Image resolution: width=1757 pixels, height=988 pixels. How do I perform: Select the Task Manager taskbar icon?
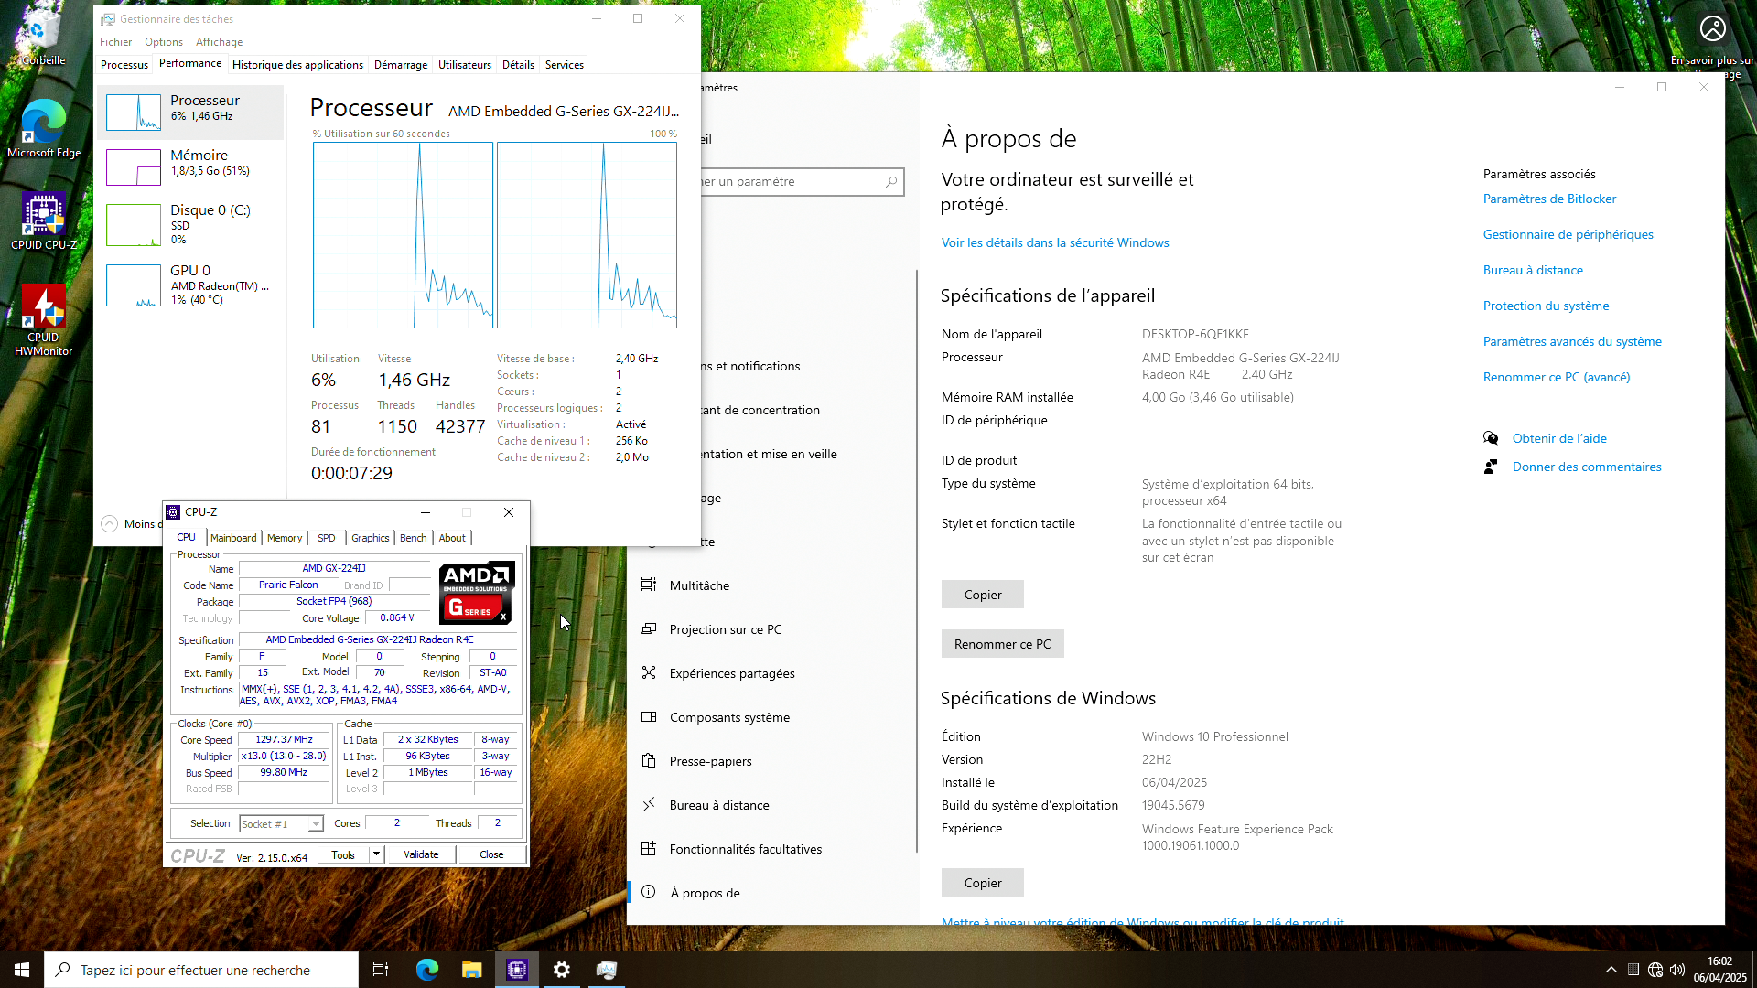click(607, 970)
